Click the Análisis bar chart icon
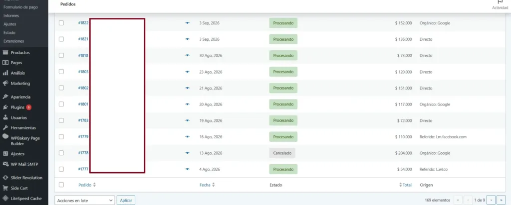 [x=5, y=73]
